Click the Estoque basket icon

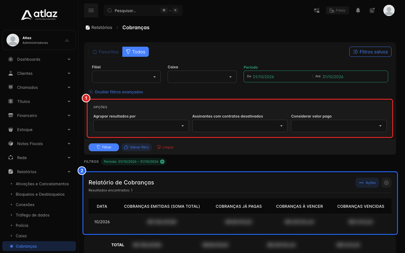pyautogui.click(x=11, y=129)
